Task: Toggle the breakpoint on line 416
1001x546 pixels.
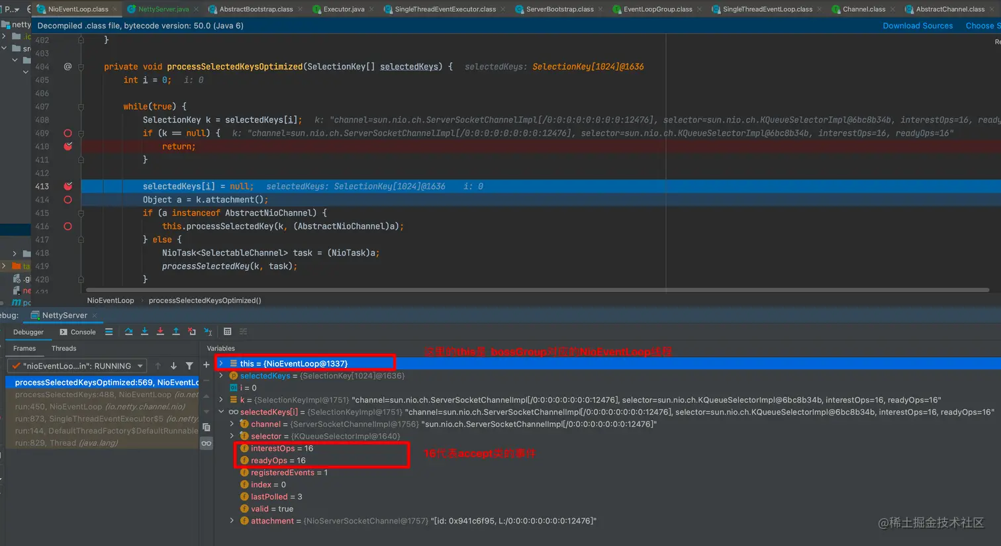Action: point(68,226)
